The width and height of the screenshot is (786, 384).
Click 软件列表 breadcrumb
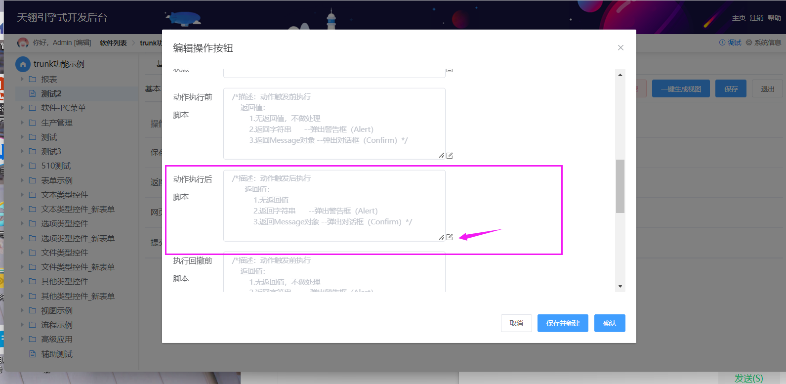pyautogui.click(x=113, y=43)
